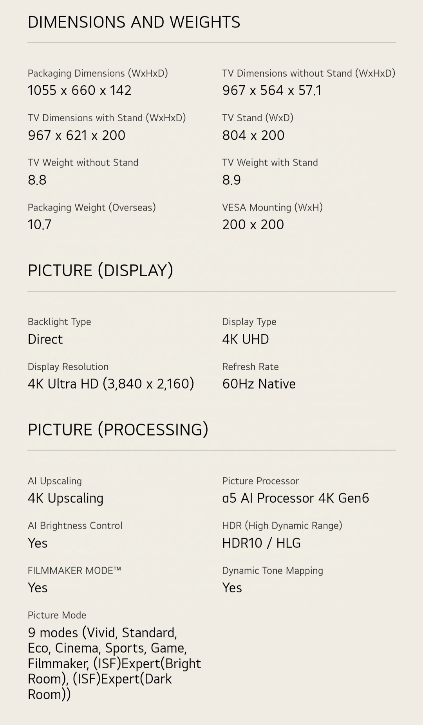Click the Refresh Rate value 60Hz Native
This screenshot has height=725, width=423.
[259, 384]
